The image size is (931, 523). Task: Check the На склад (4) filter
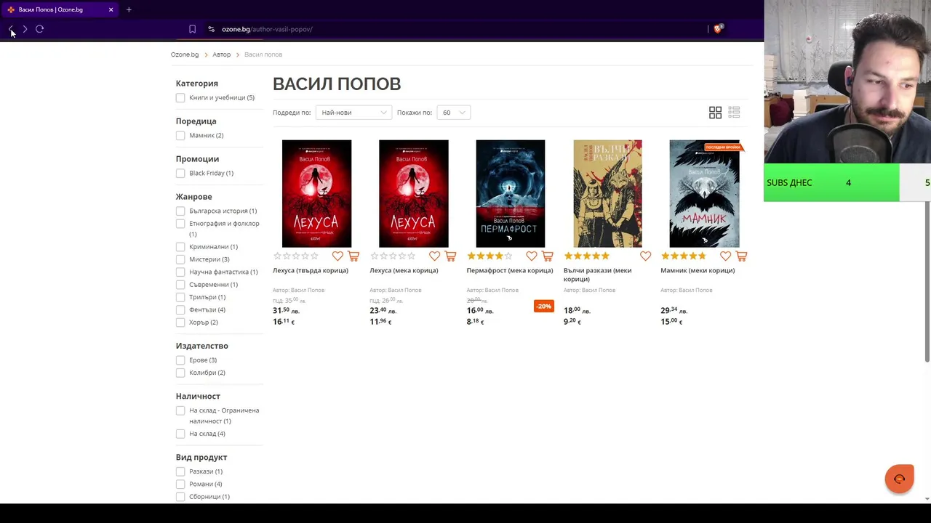pyautogui.click(x=180, y=434)
